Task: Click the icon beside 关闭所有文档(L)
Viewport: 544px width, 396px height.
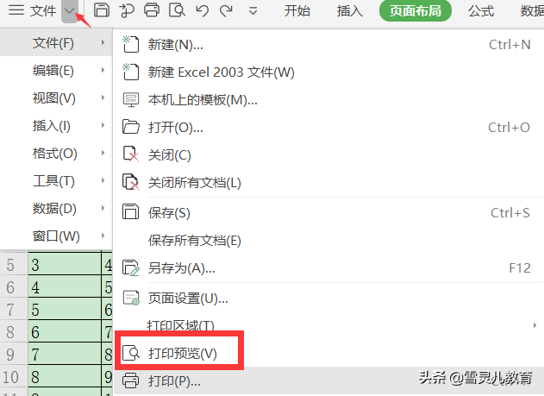Action: (131, 182)
